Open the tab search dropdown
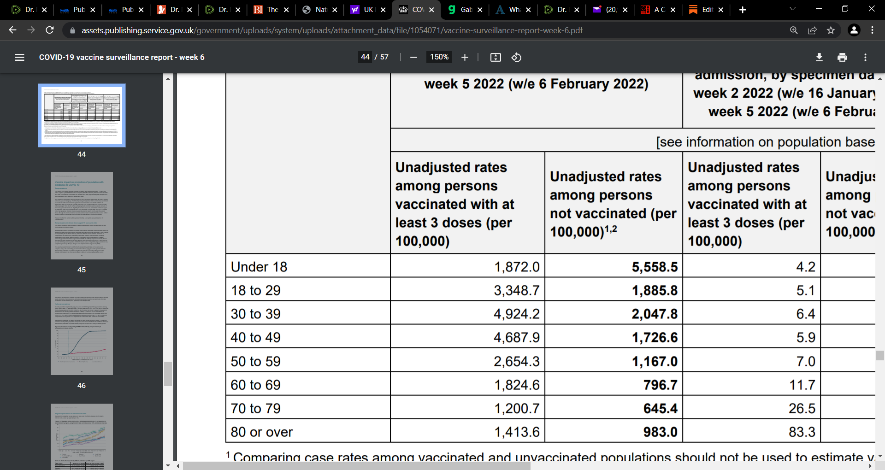The width and height of the screenshot is (885, 470). point(792,9)
